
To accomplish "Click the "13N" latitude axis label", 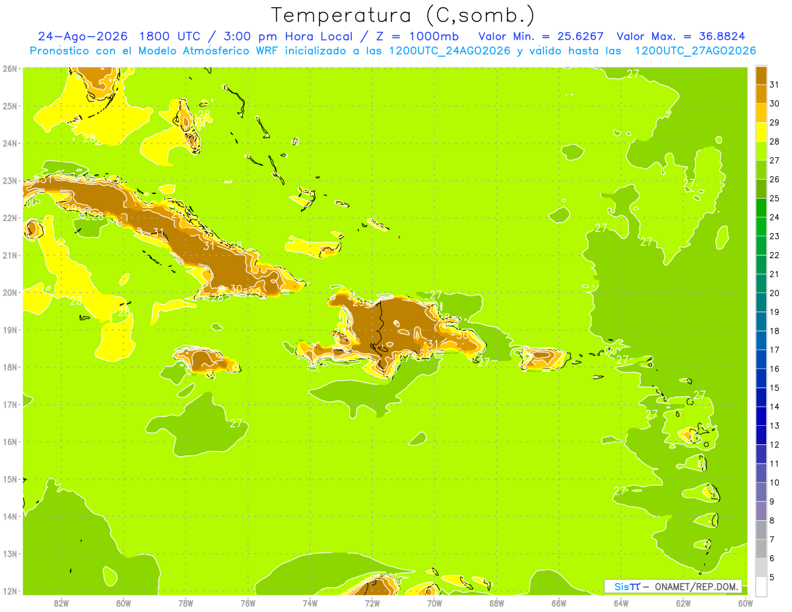I will pos(10,554).
